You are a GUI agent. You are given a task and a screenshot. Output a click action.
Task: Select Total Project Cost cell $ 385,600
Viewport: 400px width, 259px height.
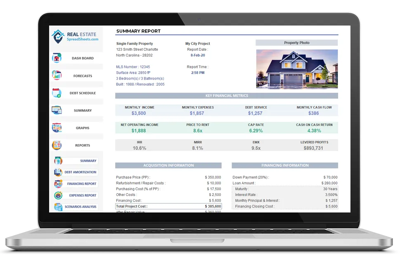213,206
